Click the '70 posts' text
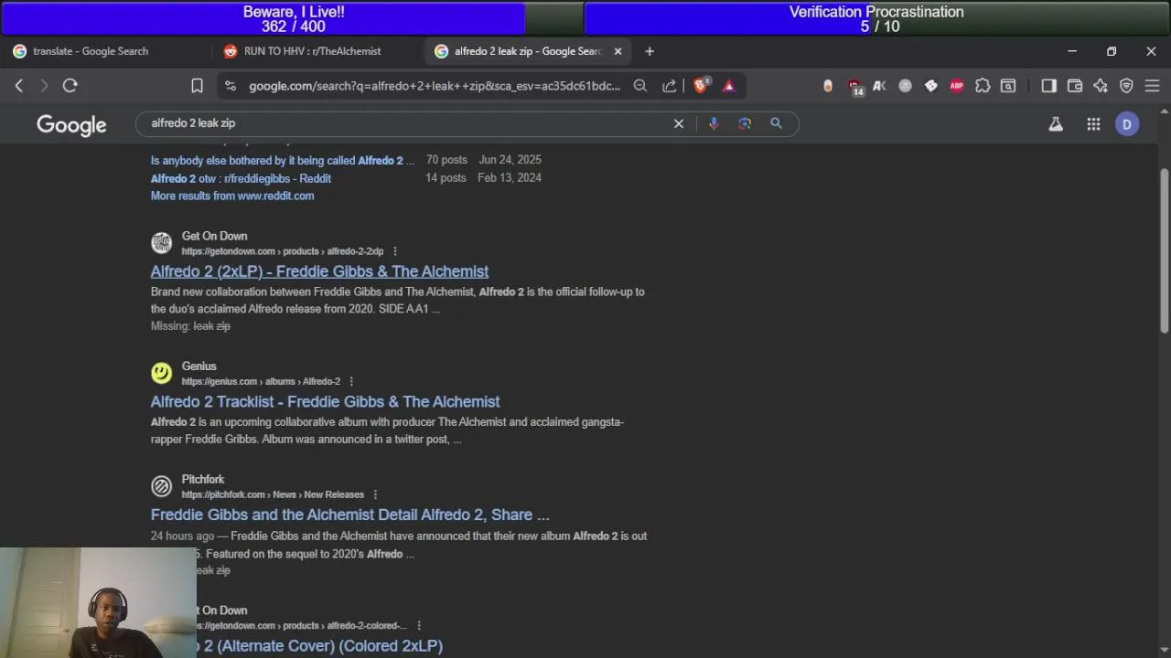 pos(446,160)
